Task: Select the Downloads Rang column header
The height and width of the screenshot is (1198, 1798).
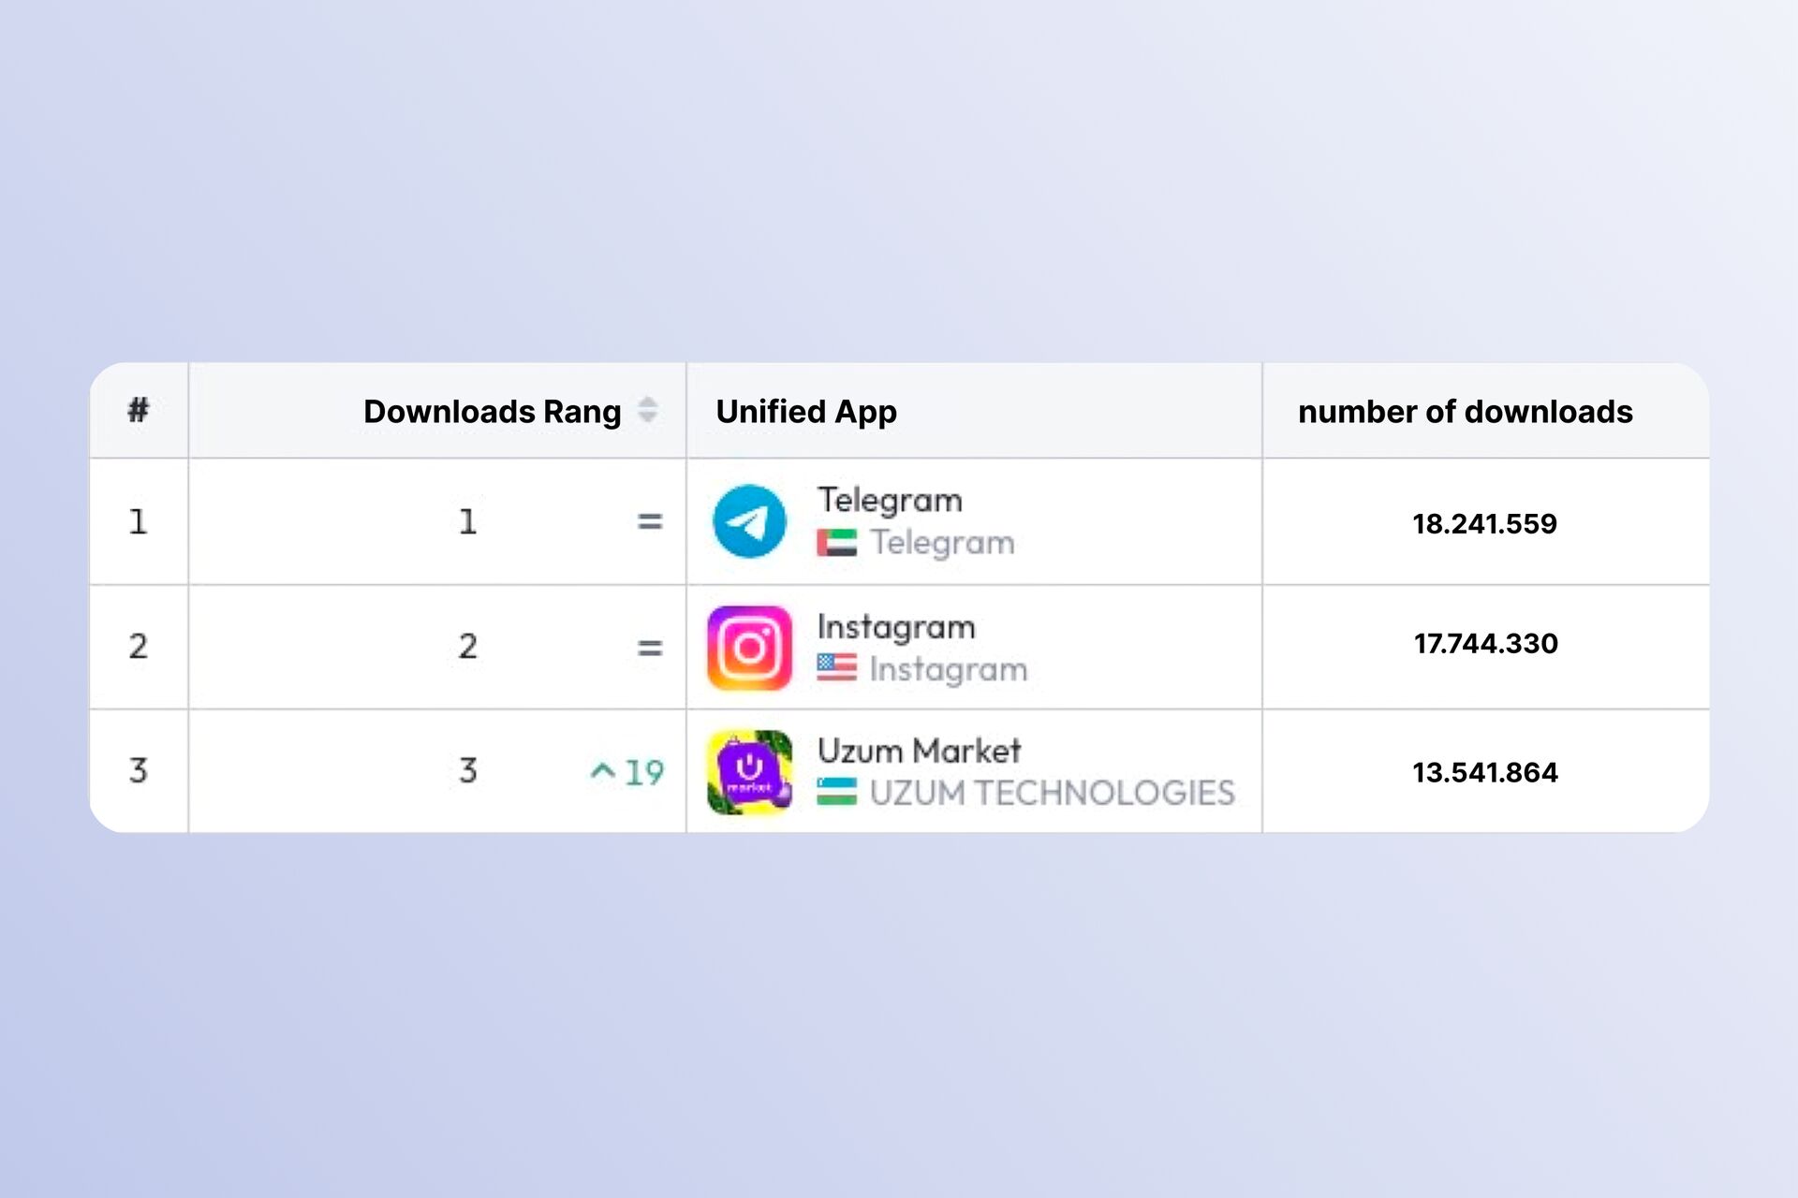Action: [492, 412]
